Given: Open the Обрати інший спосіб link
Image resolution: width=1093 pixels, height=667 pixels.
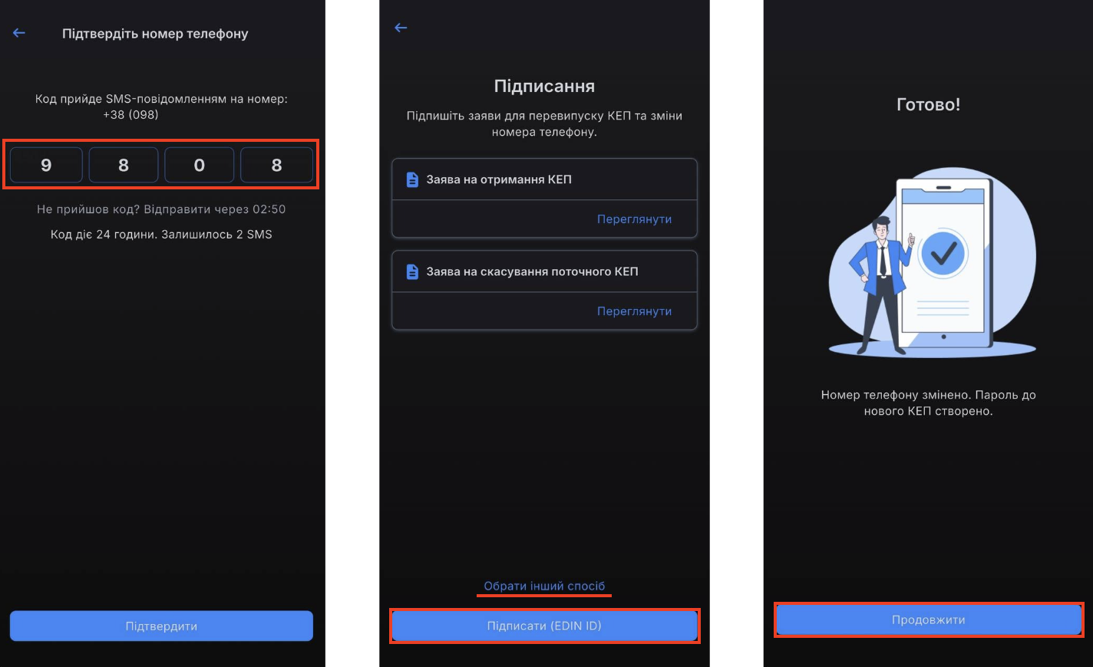Looking at the screenshot, I should coord(544,586).
